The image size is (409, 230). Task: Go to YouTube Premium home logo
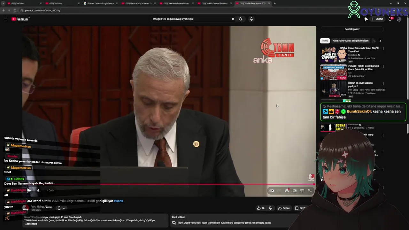coord(20,19)
